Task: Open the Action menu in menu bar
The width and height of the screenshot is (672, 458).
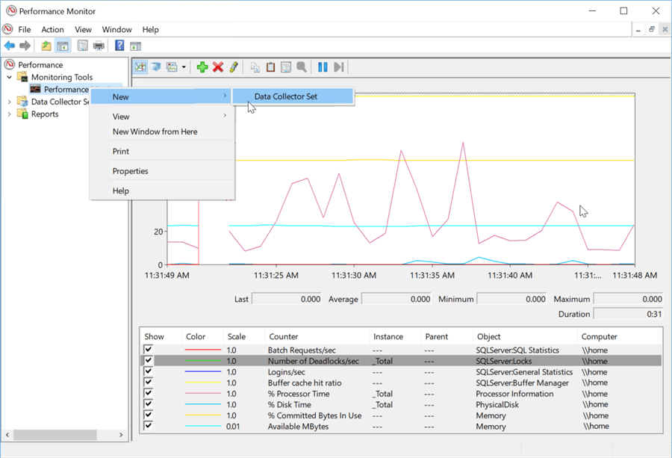Action: click(x=52, y=30)
